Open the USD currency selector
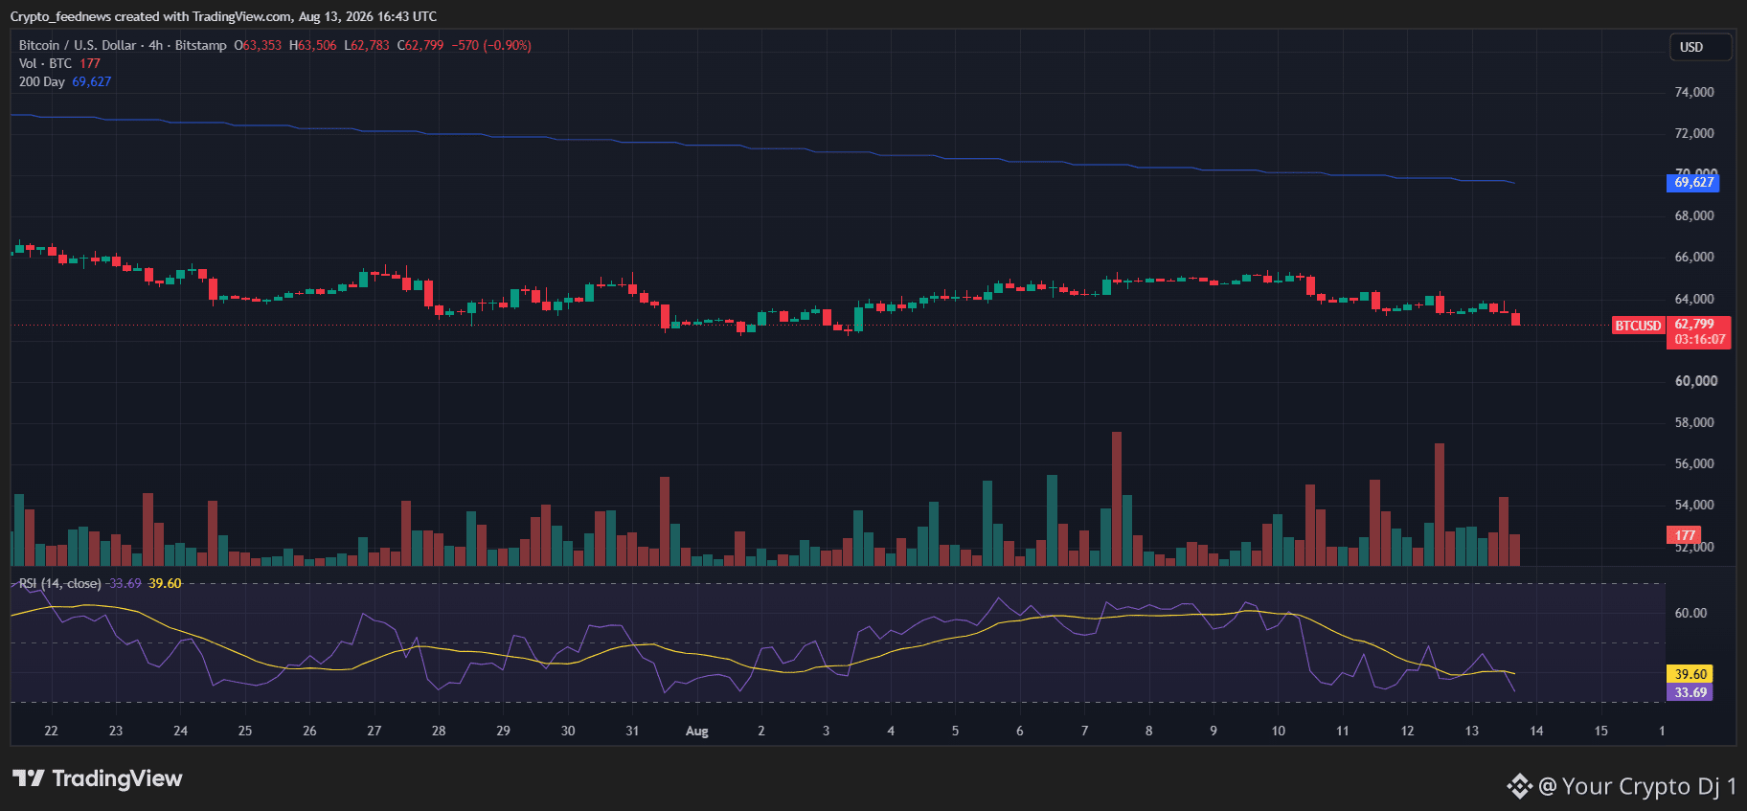Image resolution: width=1747 pixels, height=811 pixels. pyautogui.click(x=1701, y=47)
